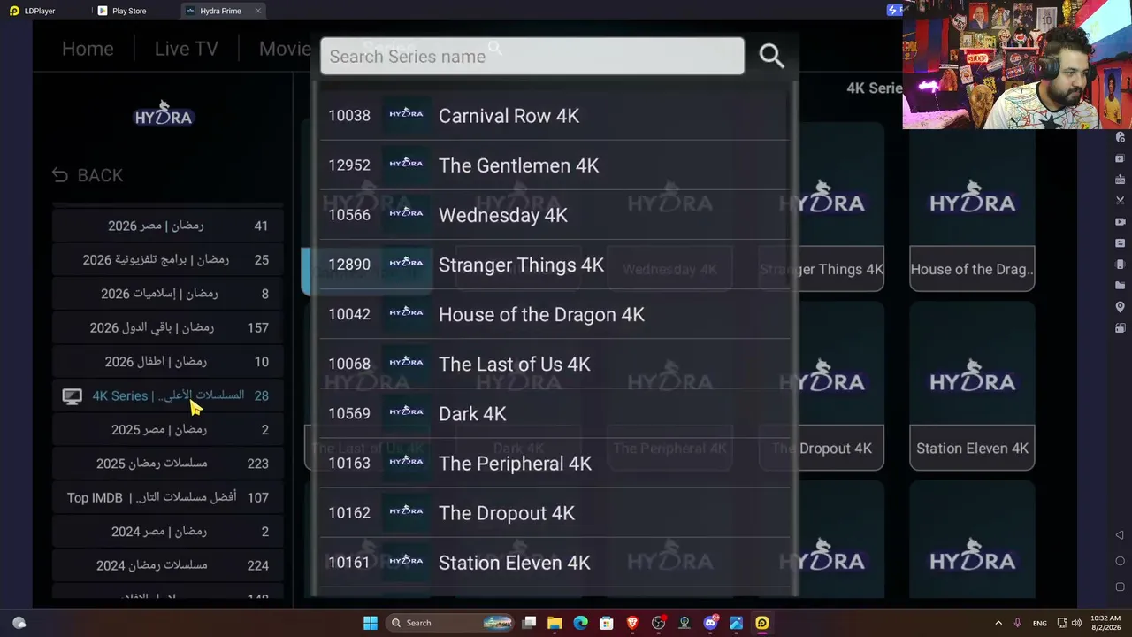The width and height of the screenshot is (1132, 637).
Task: Click the ENG language indicator
Action: coord(1040,624)
